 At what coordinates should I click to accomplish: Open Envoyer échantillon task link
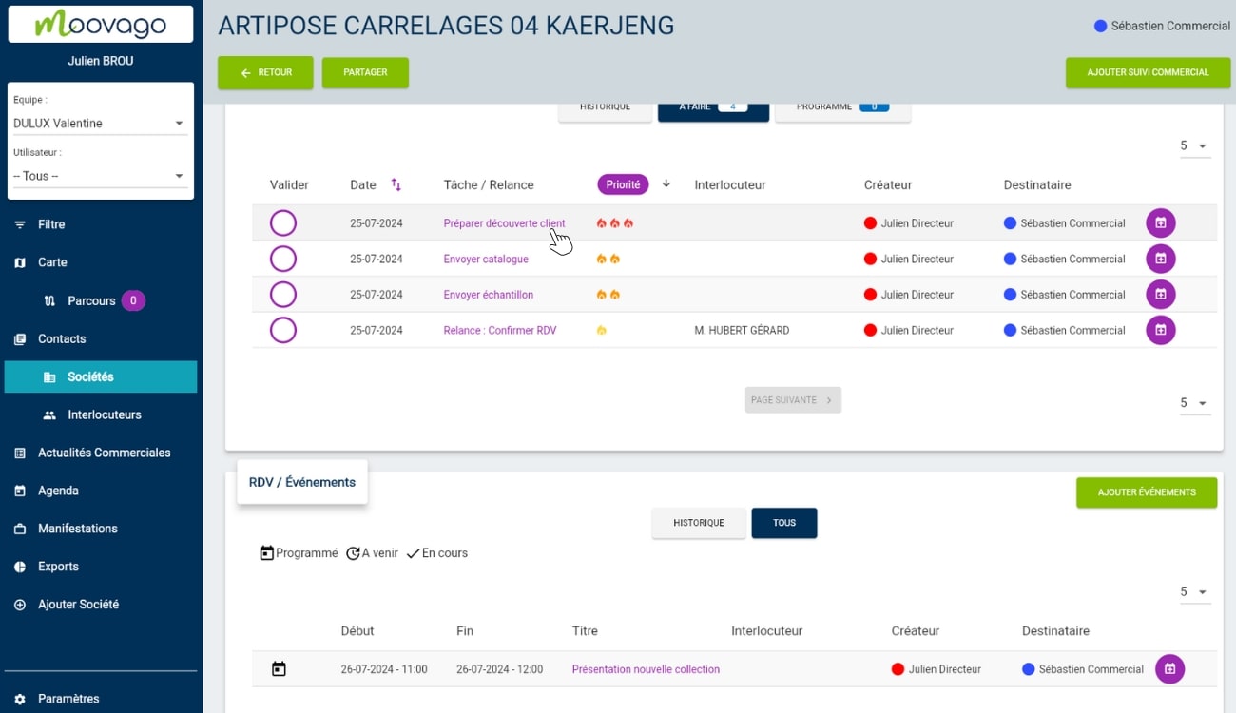pos(489,295)
